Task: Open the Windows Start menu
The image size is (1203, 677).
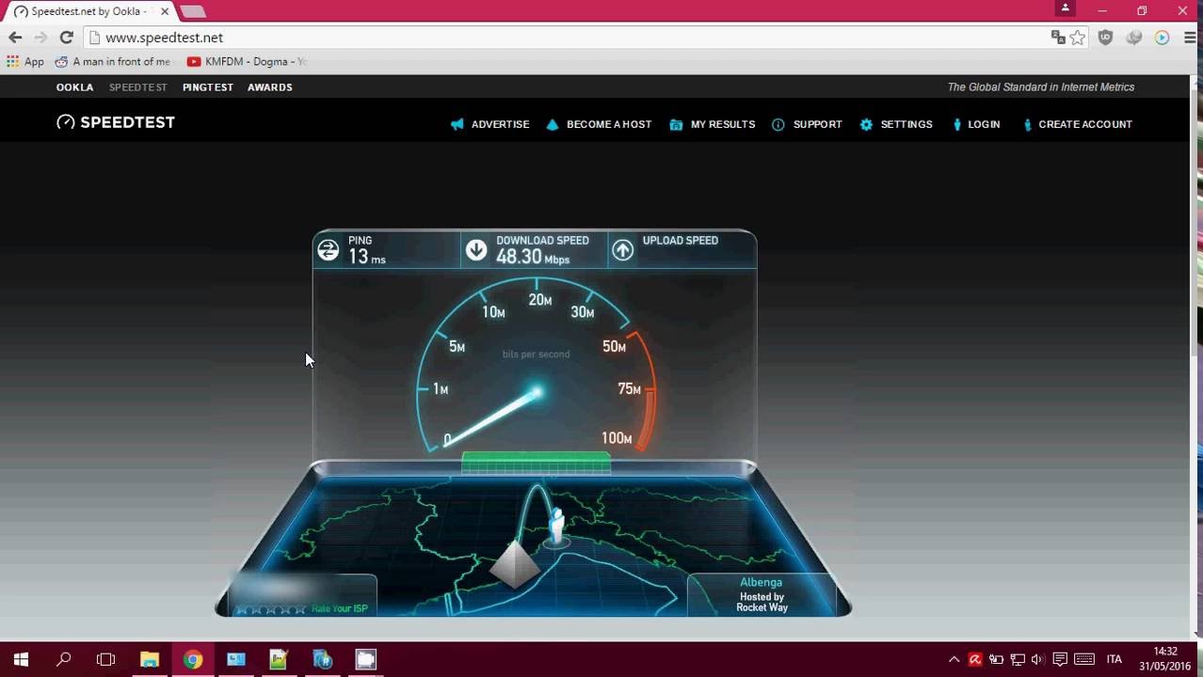Action: tap(21, 659)
